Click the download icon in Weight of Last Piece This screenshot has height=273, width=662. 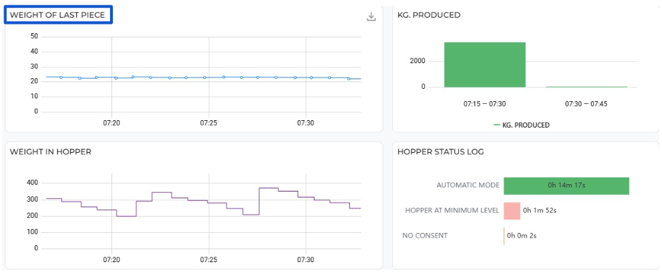[371, 16]
